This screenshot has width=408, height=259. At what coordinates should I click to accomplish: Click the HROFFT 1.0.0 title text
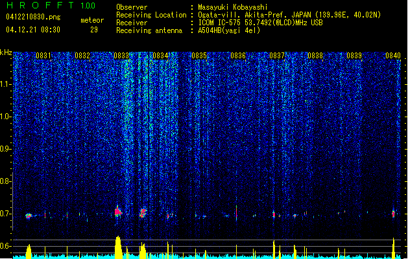point(51,5)
